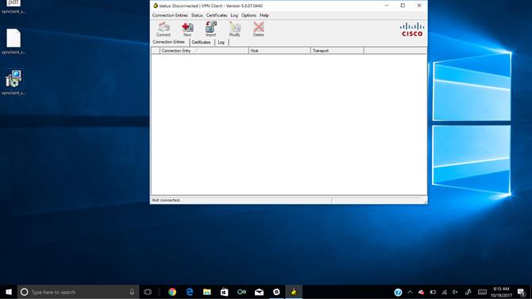Image resolution: width=532 pixels, height=299 pixels.
Task: Sort by the Connection Entry column header
Action: click(204, 51)
